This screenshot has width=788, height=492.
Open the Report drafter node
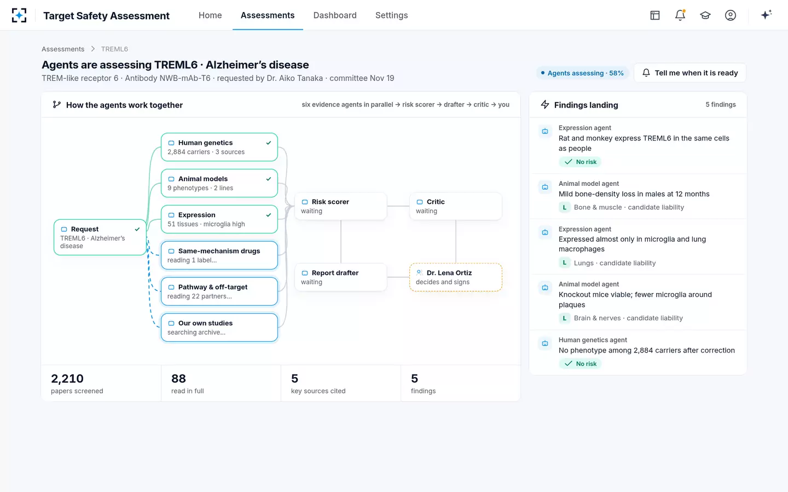340,277
